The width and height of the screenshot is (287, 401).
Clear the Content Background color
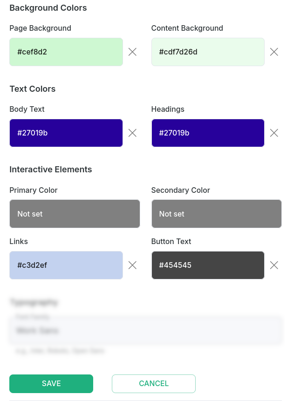coord(274,52)
